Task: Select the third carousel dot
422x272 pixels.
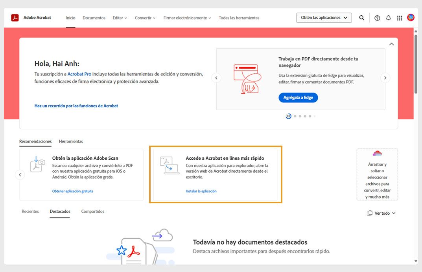Action: pyautogui.click(x=304, y=116)
